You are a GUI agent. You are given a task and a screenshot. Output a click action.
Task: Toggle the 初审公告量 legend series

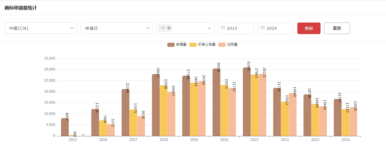[x=203, y=44]
